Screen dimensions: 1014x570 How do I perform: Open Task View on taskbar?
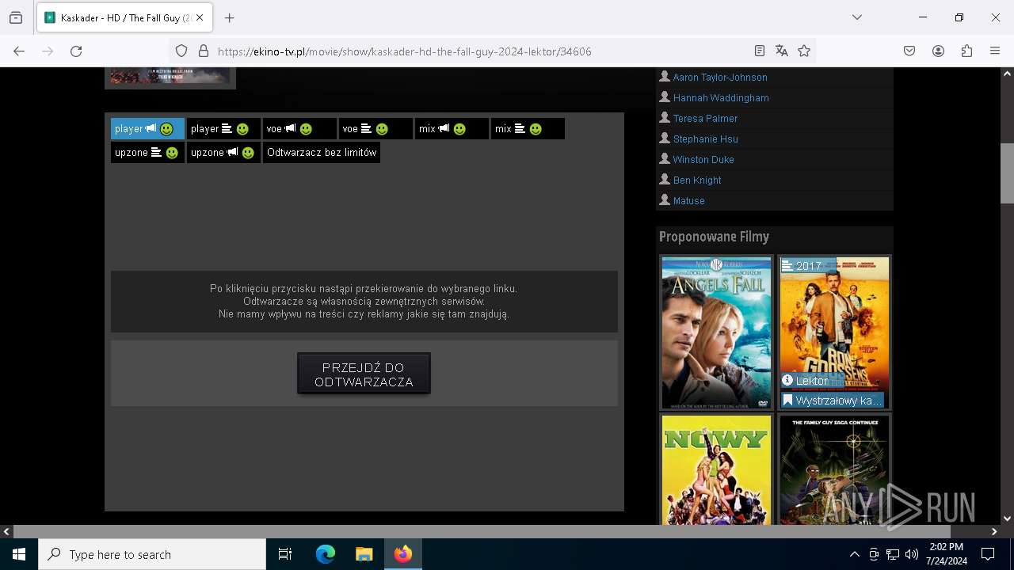click(x=285, y=554)
